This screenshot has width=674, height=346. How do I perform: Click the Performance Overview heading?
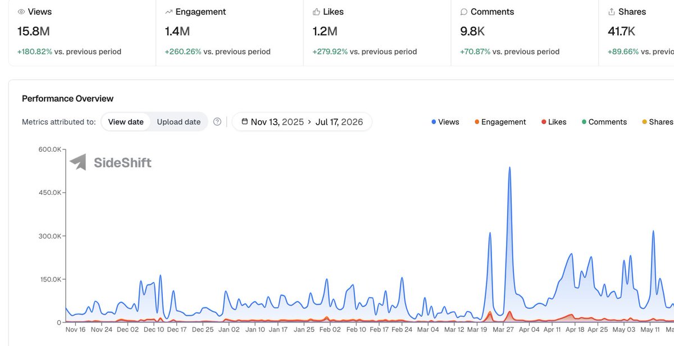[x=67, y=98]
